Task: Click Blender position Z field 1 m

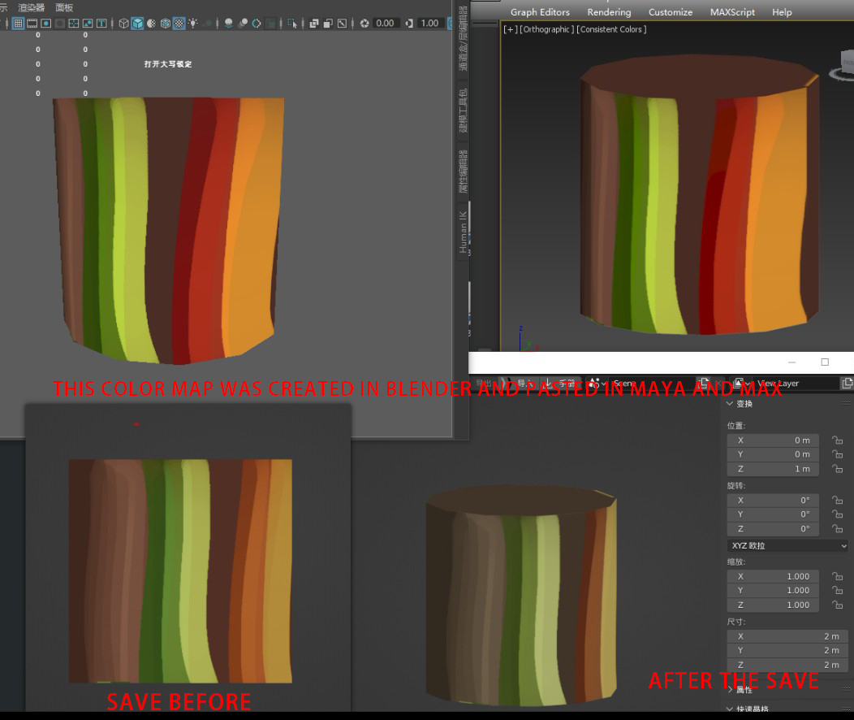Action: [x=774, y=469]
